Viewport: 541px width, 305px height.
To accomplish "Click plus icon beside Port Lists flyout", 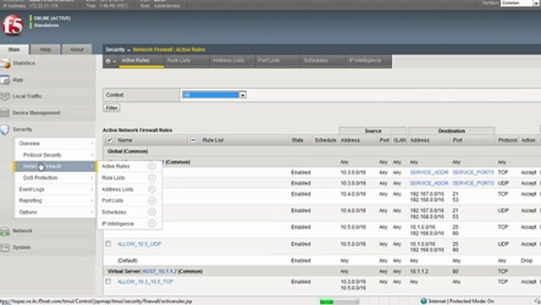I will click(152, 201).
